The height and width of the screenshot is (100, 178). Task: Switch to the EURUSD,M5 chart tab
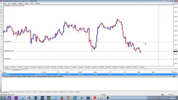8,69
